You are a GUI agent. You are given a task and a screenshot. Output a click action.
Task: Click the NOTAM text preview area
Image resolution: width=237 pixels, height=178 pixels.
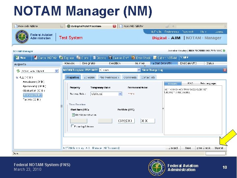[x=193, y=110]
